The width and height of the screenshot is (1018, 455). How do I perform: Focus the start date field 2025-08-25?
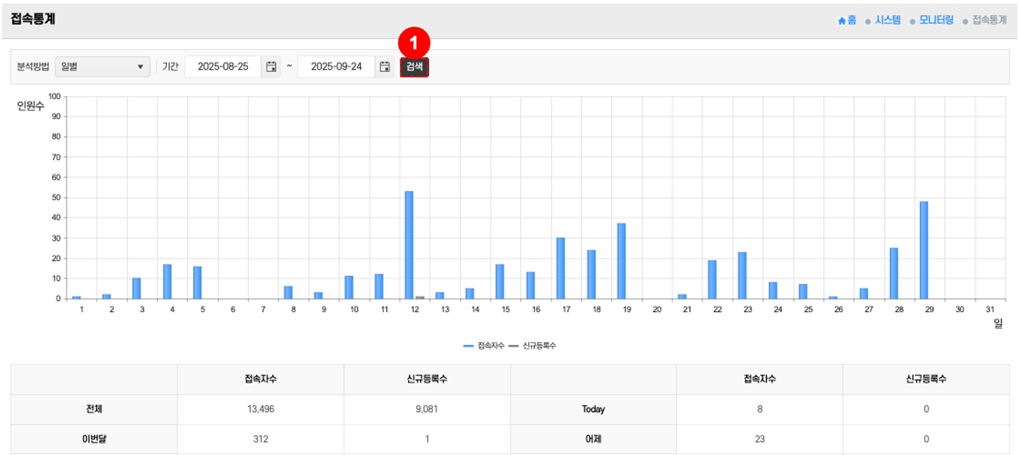pyautogui.click(x=223, y=67)
